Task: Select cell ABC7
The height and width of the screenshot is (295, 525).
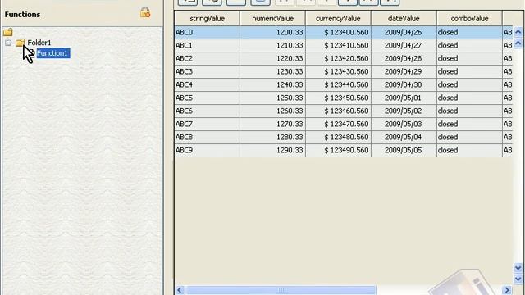Action: click(207, 124)
